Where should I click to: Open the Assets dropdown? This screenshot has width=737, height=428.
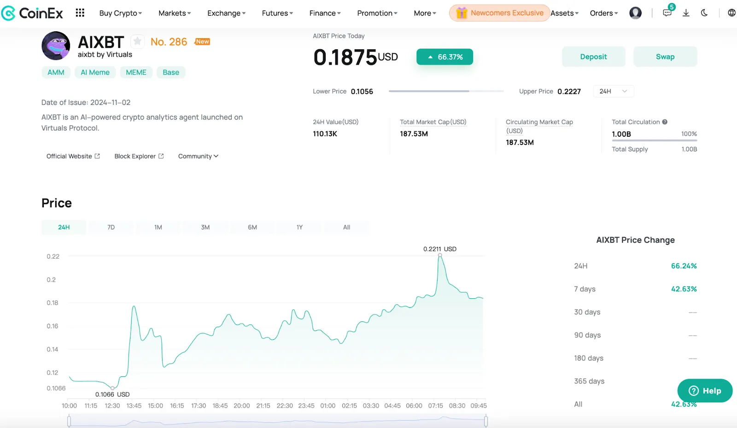click(x=565, y=13)
